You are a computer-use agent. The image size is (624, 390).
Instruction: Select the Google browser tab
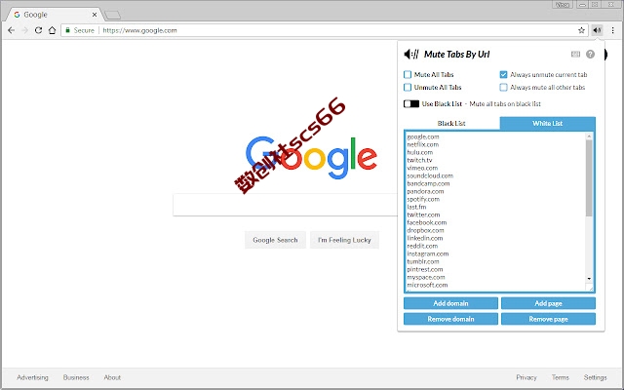click(x=55, y=15)
